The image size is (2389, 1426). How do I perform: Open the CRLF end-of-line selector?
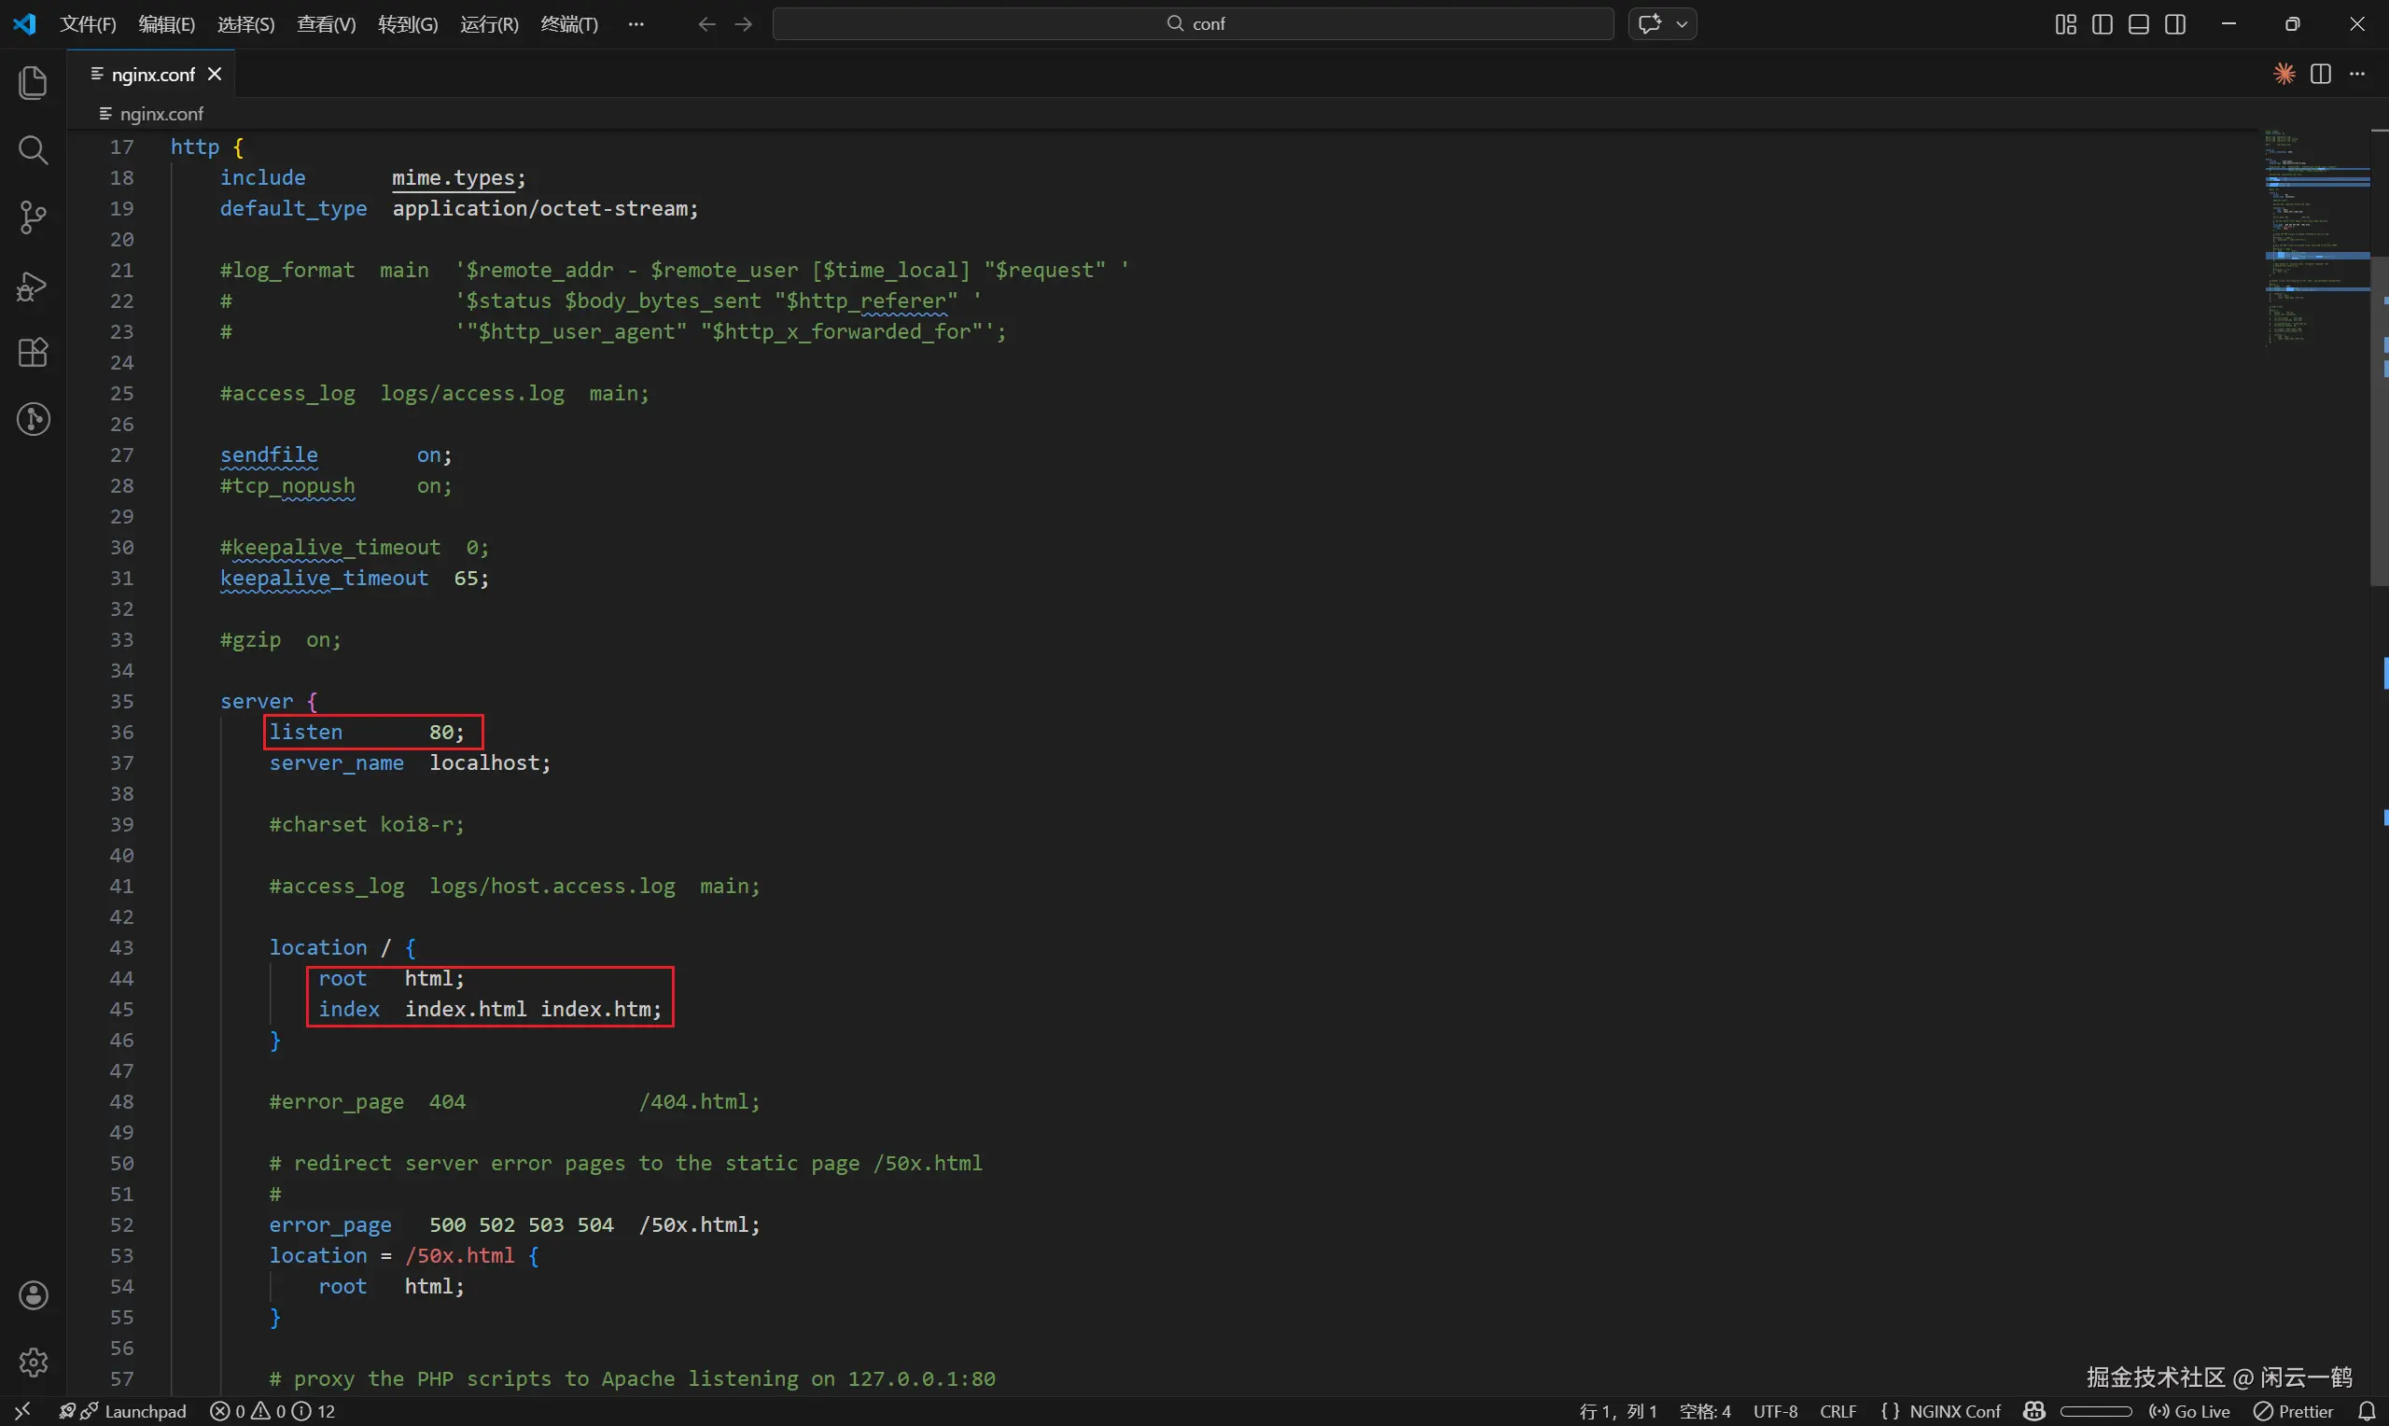click(1837, 1411)
